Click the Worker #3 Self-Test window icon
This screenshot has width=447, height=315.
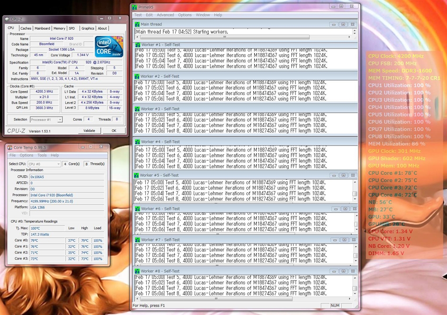(137, 109)
